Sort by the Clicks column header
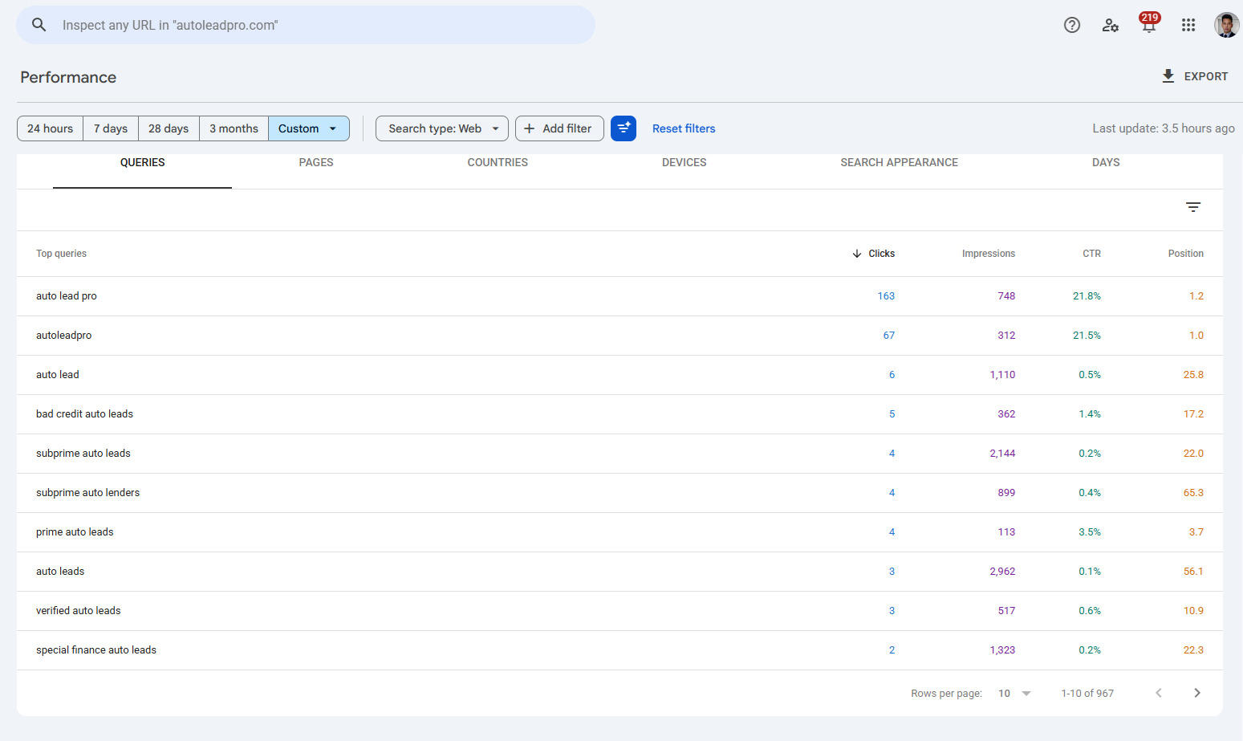The width and height of the screenshot is (1243, 741). 881,254
